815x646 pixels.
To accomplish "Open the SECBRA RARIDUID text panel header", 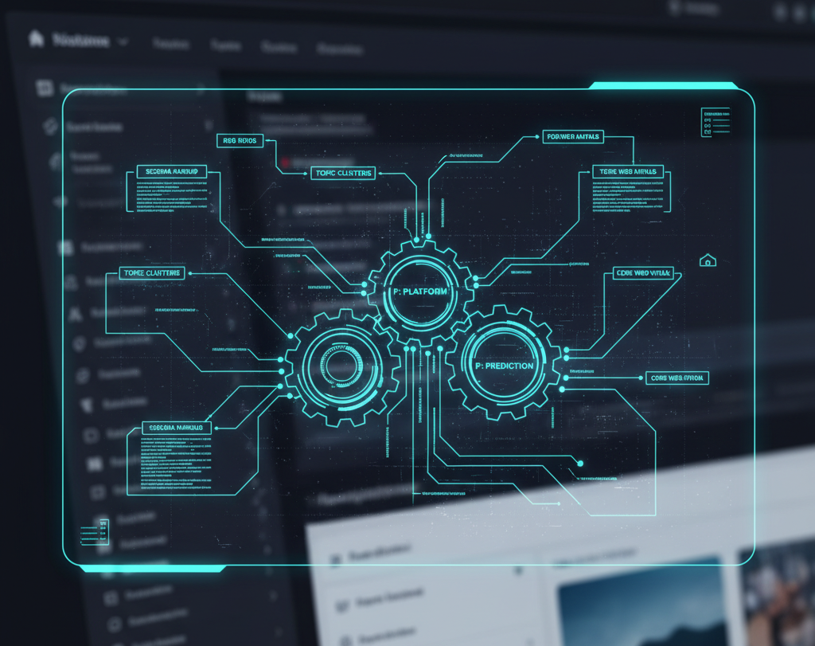I will 171,171.
